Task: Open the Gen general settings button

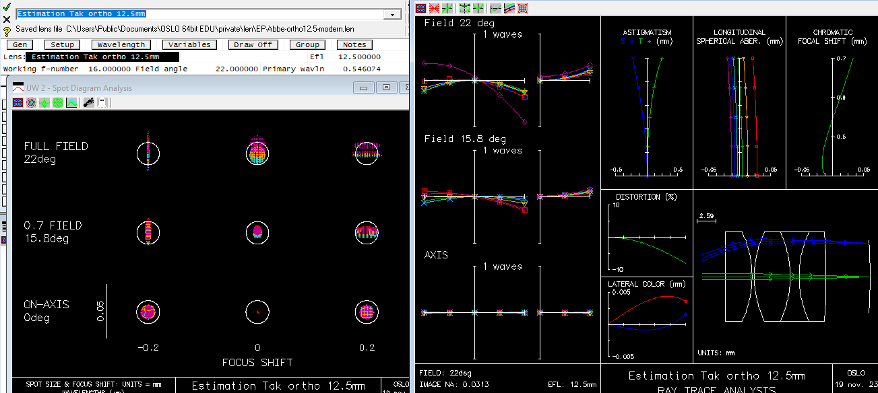Action: click(x=20, y=44)
